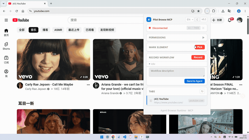Open the Apple Music video thumbnail

[x=129, y=121]
